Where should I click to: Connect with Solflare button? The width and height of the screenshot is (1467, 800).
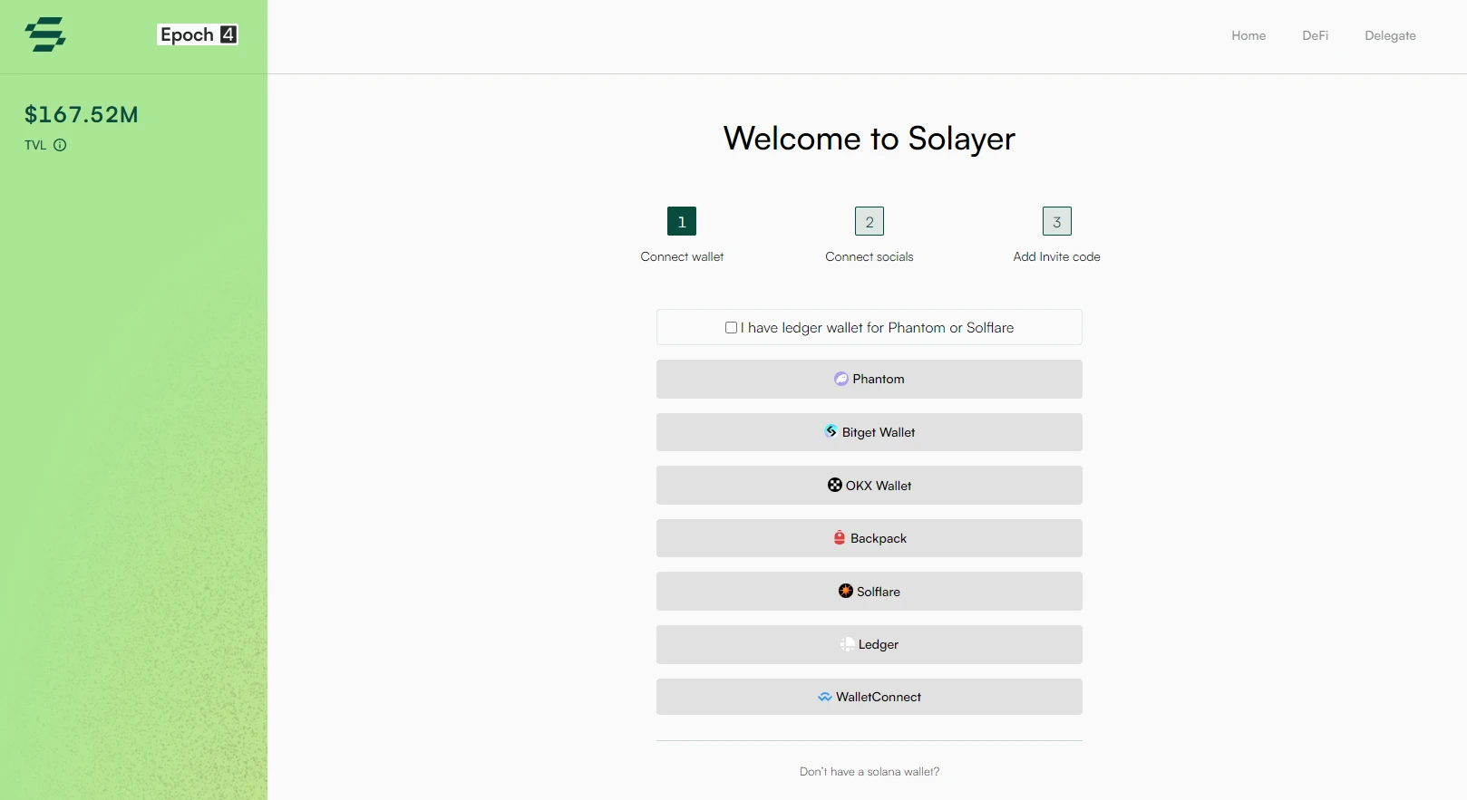point(870,591)
